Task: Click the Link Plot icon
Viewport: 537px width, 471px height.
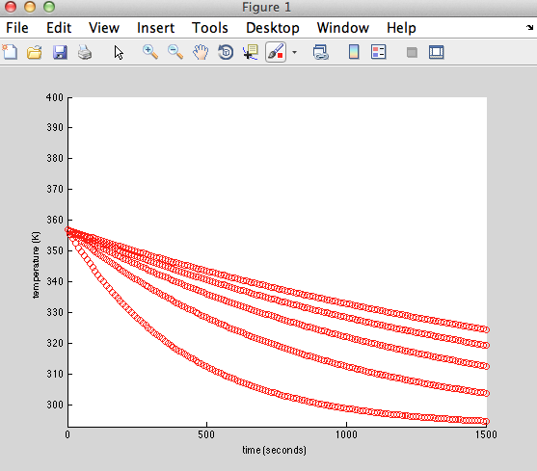Action: coord(320,52)
